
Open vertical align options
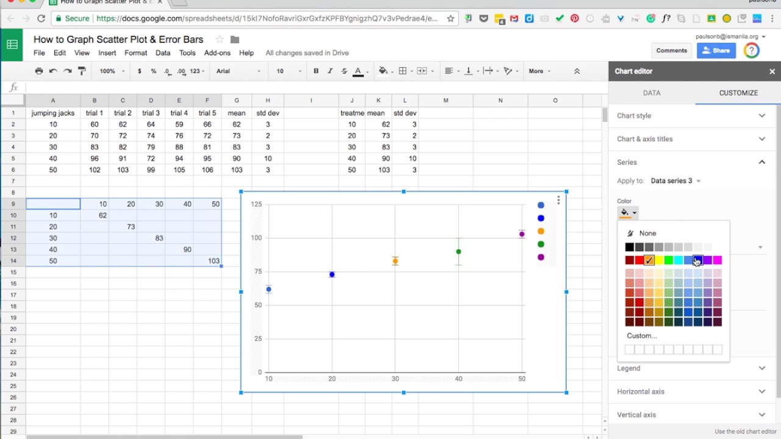pos(471,71)
